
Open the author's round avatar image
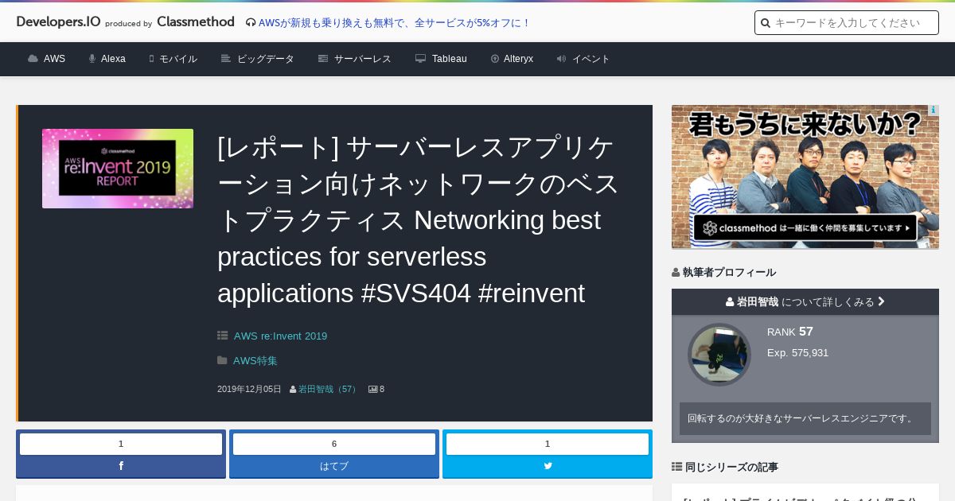tap(719, 355)
